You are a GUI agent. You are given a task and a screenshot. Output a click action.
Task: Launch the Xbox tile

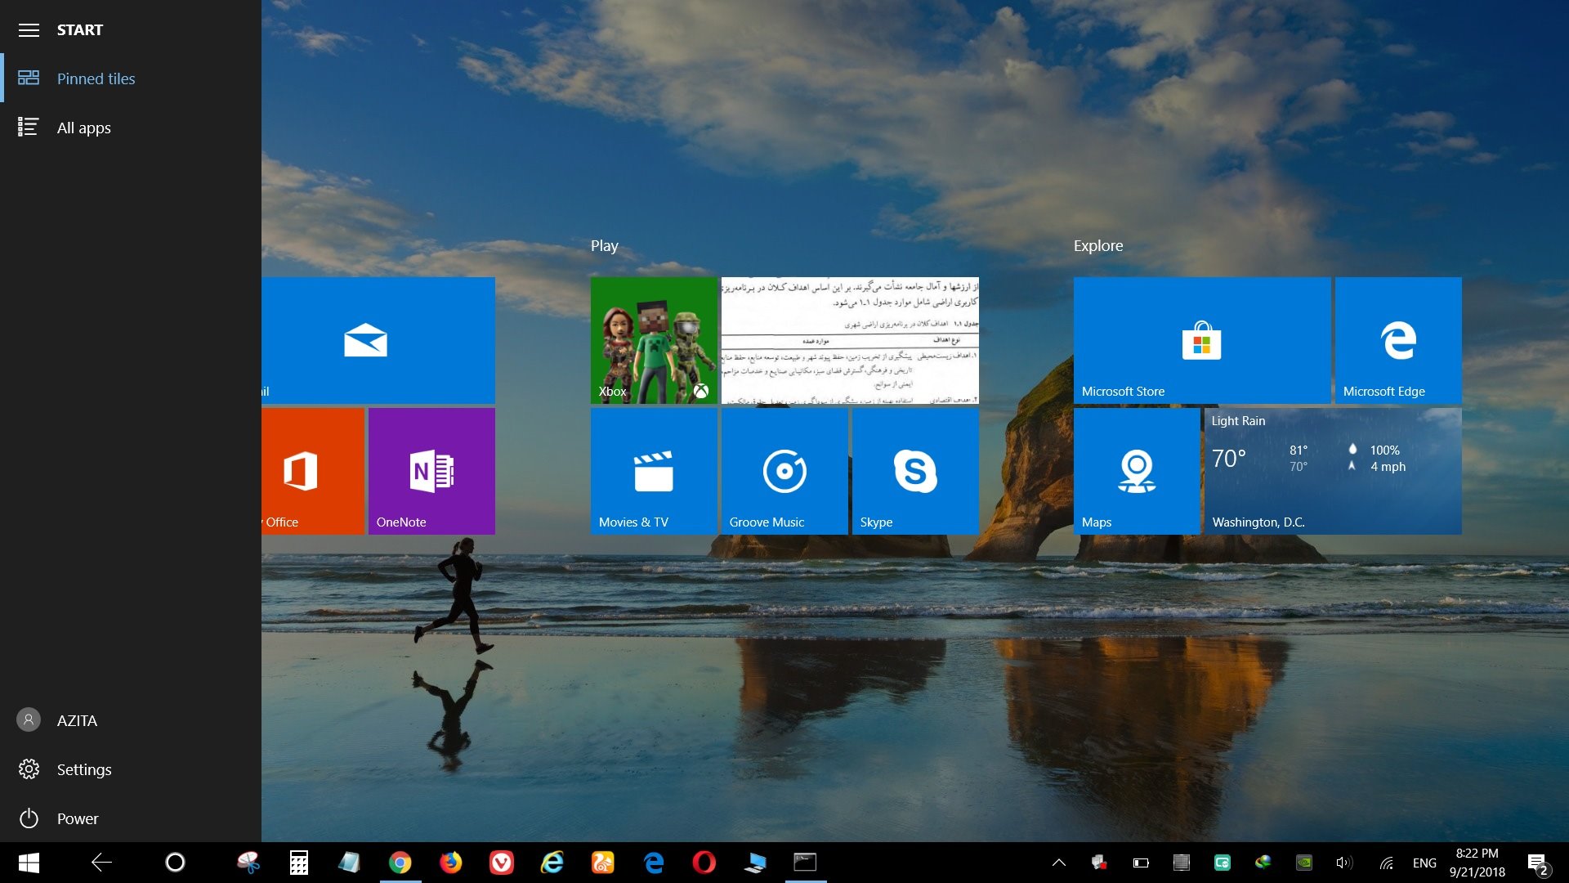(x=654, y=340)
